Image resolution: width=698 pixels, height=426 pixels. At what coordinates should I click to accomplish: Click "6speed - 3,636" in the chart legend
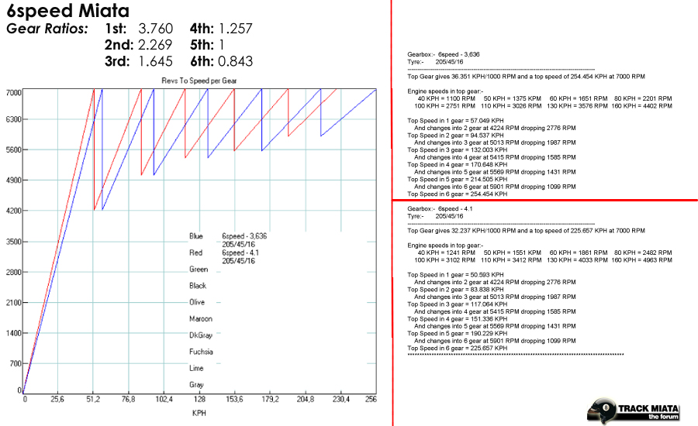pyautogui.click(x=244, y=236)
